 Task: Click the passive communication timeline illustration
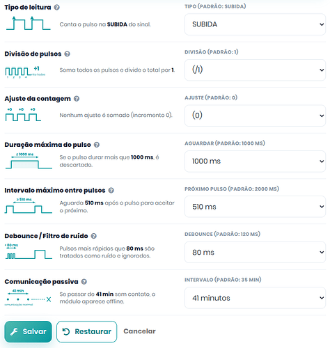tap(28, 297)
